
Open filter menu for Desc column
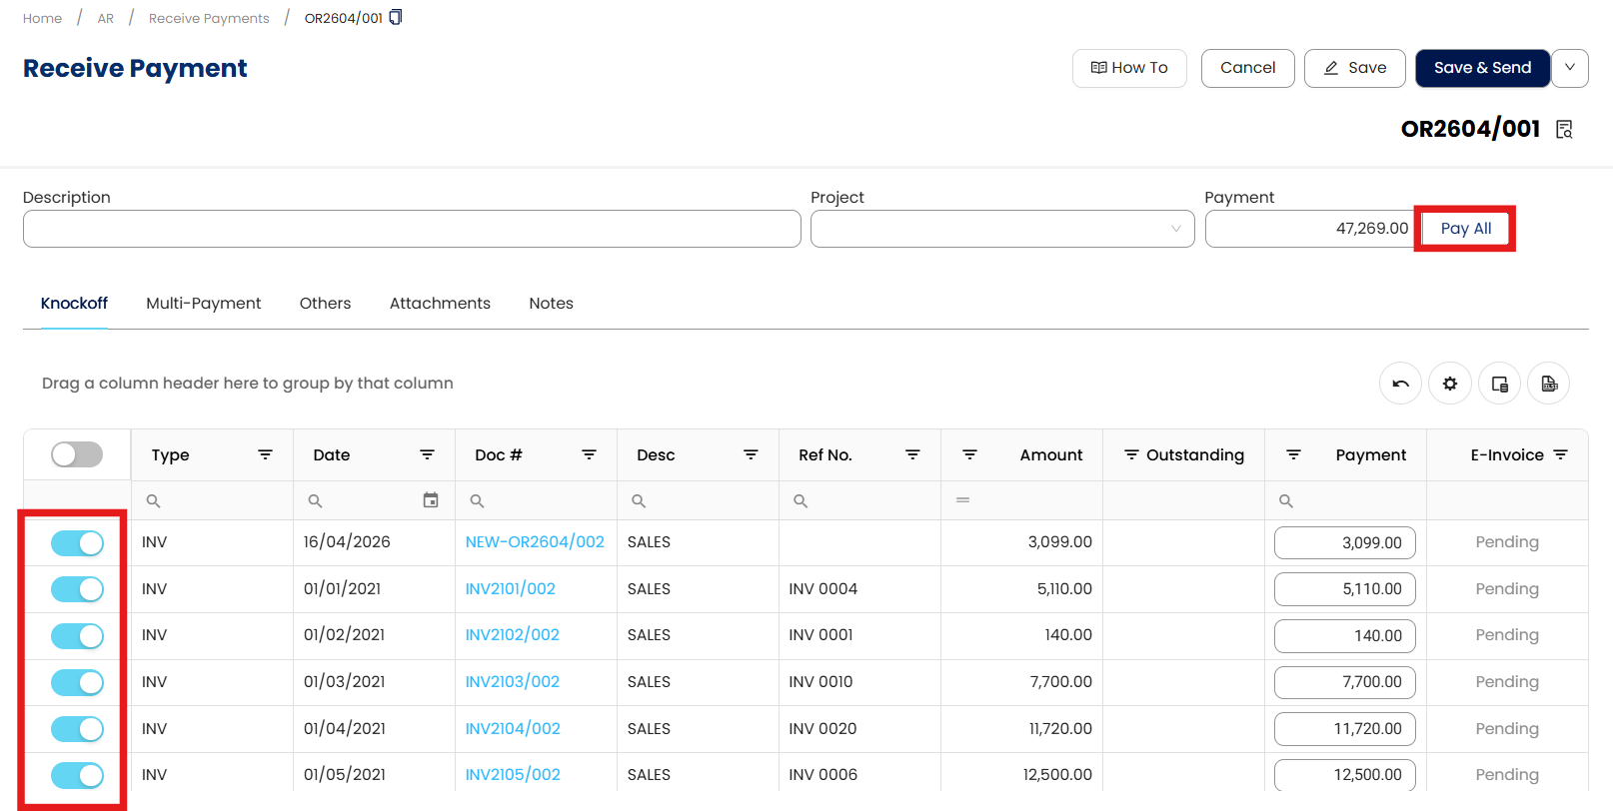(752, 454)
